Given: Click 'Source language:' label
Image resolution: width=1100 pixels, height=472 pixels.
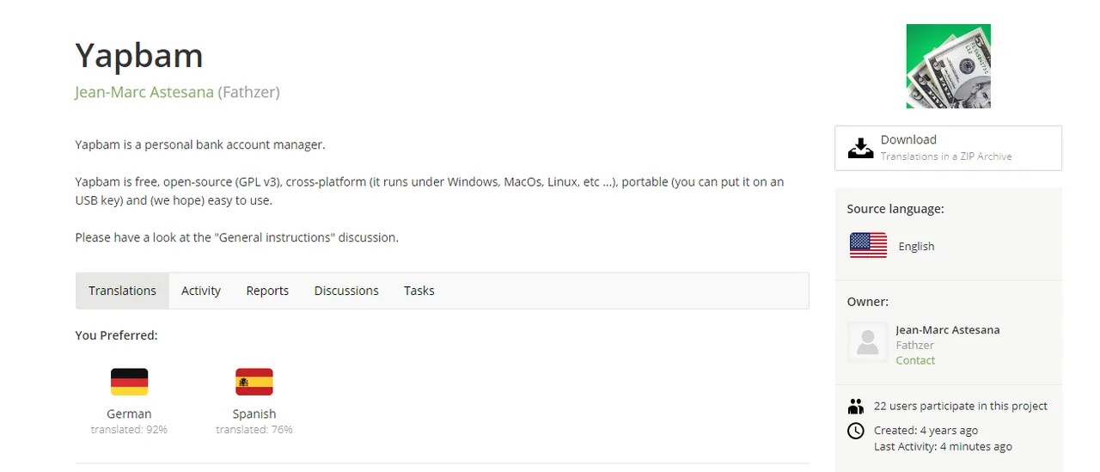Looking at the screenshot, I should [x=895, y=208].
